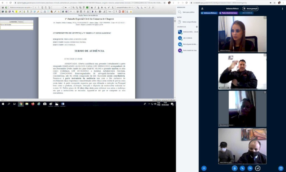Click Iniciar gravação to start recording
Viewport: 286px width, 172px height.
tap(250, 9)
